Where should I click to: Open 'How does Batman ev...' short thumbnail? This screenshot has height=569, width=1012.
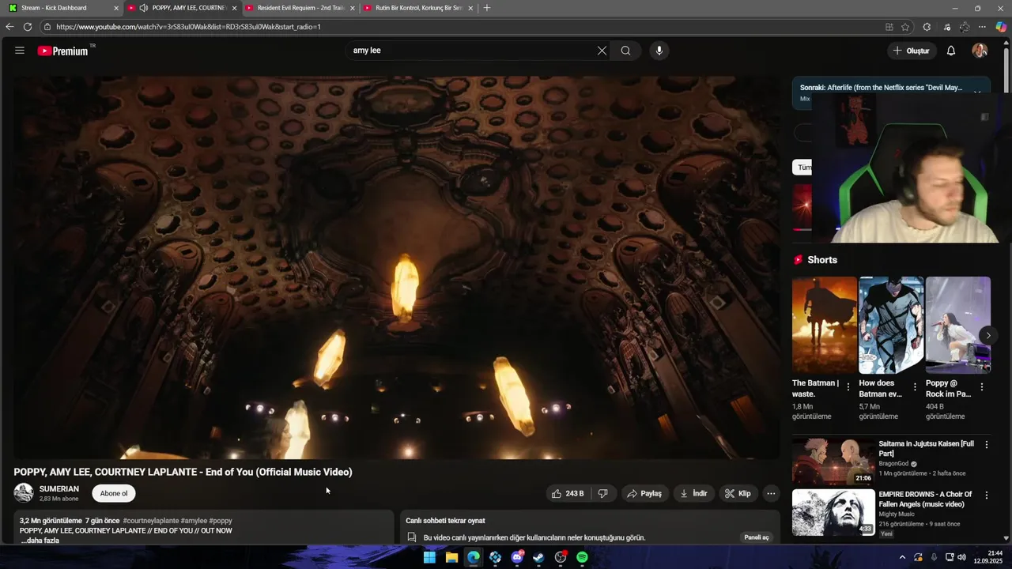[x=891, y=325]
